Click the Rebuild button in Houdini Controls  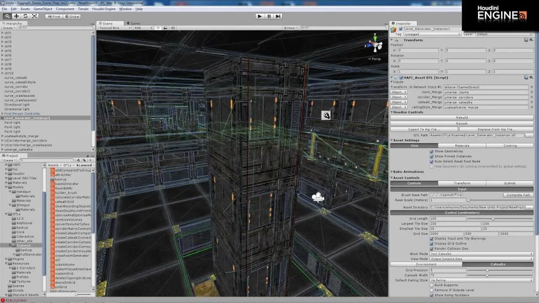tap(463, 118)
